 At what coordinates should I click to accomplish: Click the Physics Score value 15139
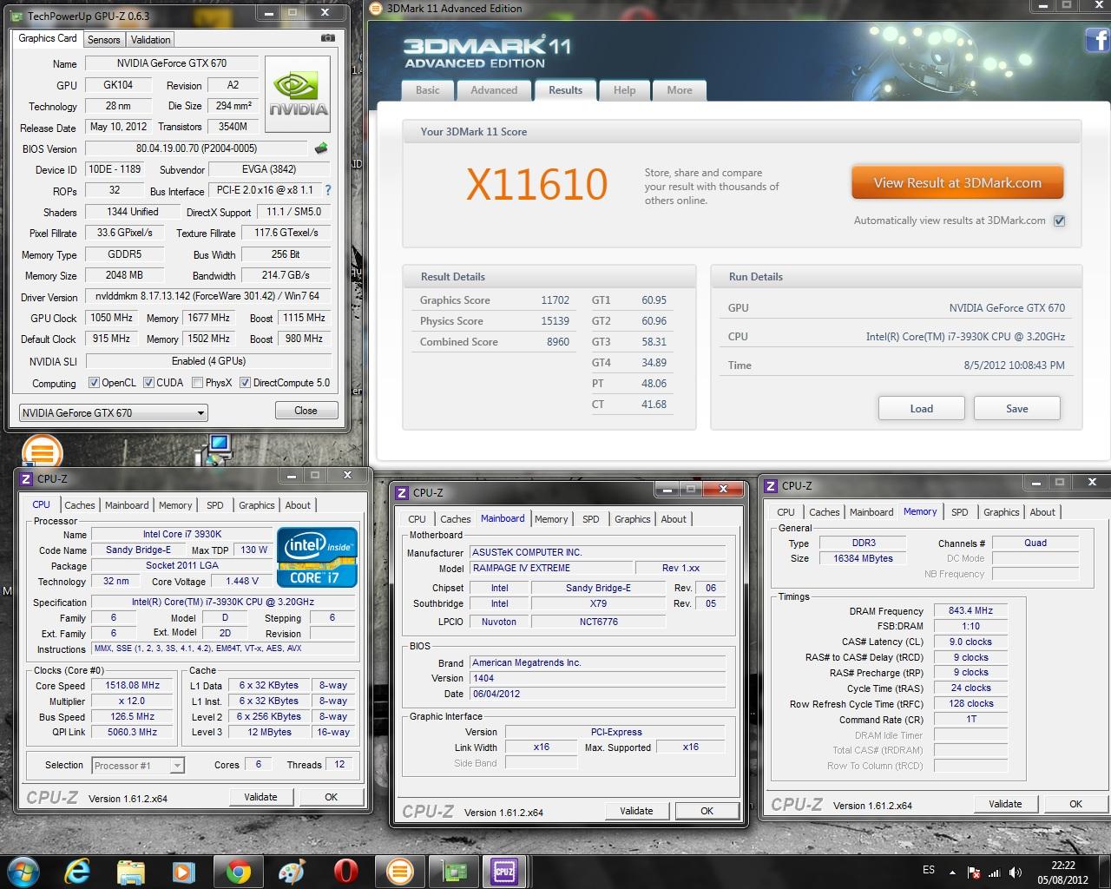pyautogui.click(x=555, y=321)
